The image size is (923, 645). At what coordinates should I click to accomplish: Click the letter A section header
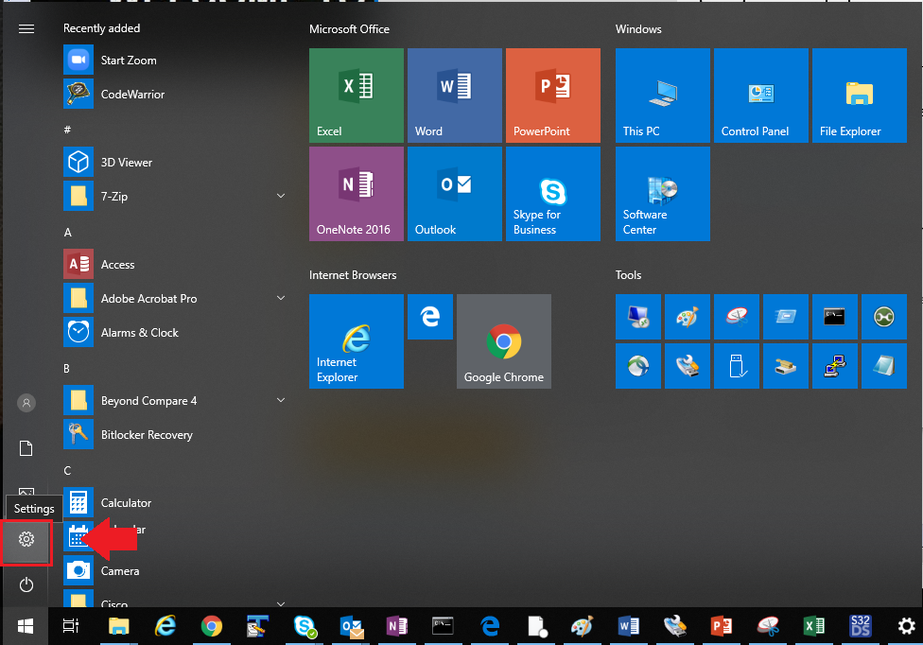68,233
